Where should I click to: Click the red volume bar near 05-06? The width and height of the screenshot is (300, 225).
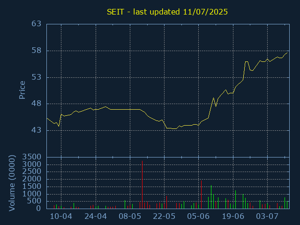pos(201,195)
